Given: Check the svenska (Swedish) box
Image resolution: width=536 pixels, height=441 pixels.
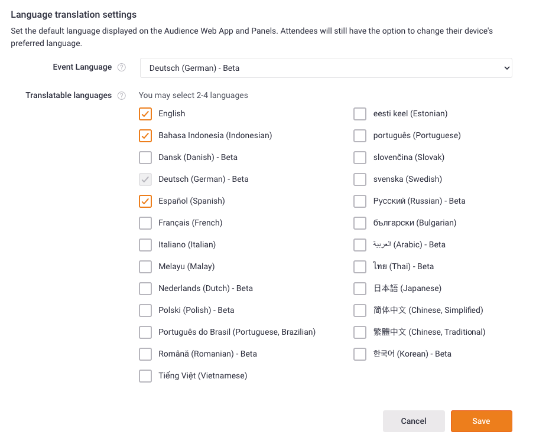Looking at the screenshot, I should pos(360,179).
